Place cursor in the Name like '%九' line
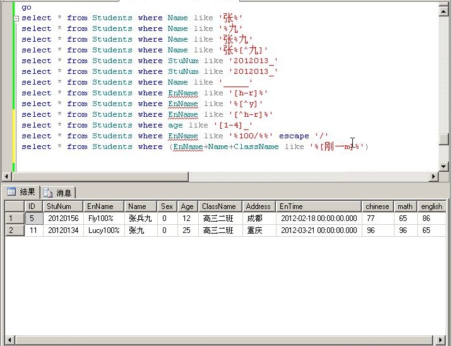452x346 pixels. point(132,28)
